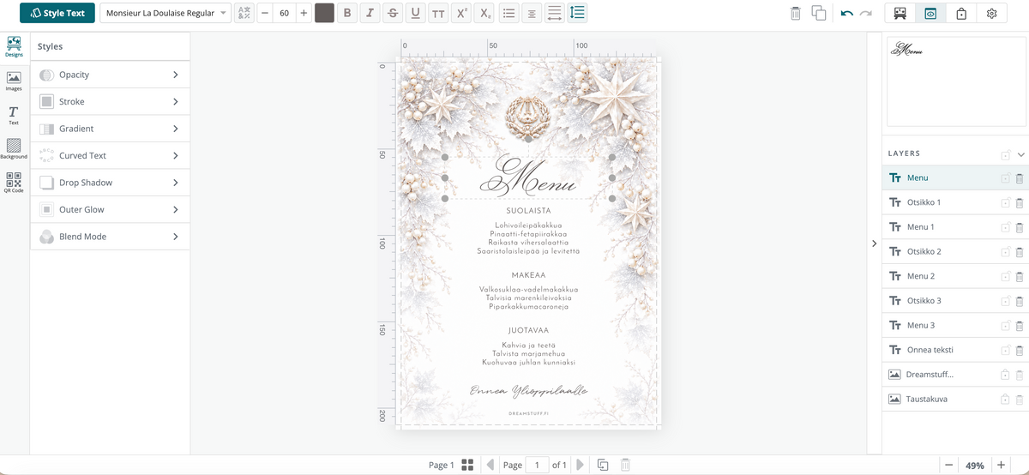Image resolution: width=1029 pixels, height=475 pixels.
Task: Click the font size field showing 60
Action: [284, 13]
